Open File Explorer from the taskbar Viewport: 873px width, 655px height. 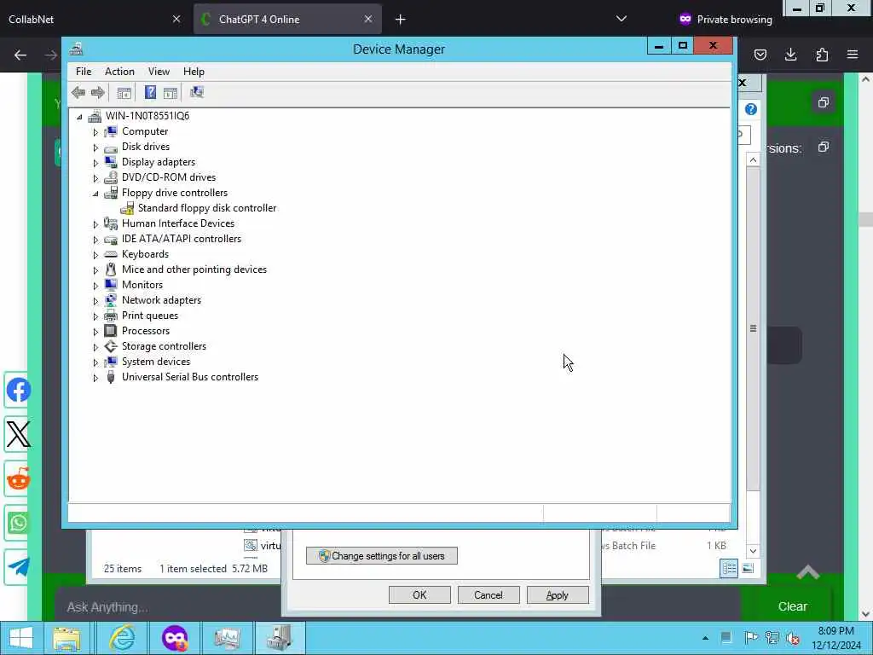pyautogui.click(x=66, y=638)
